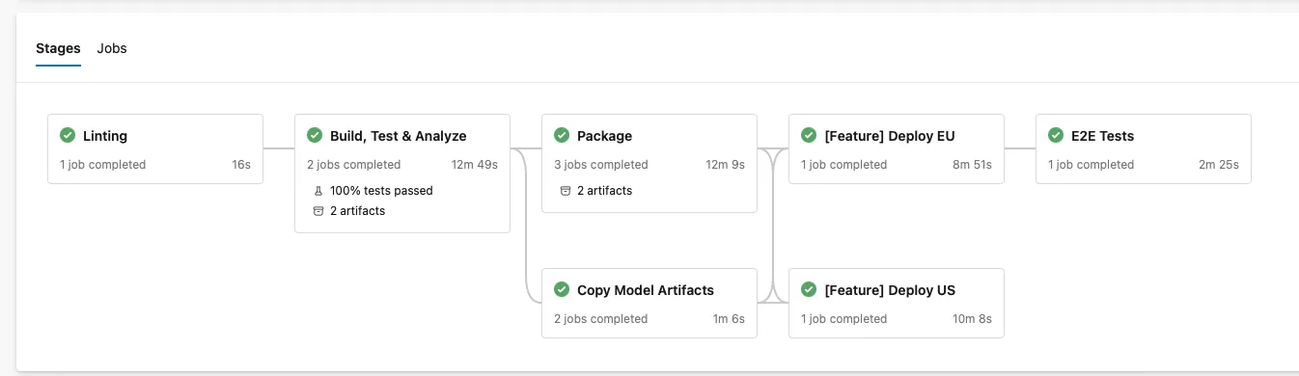The height and width of the screenshot is (376, 1299).
Task: Open the Linting stage title
Action: click(x=105, y=136)
